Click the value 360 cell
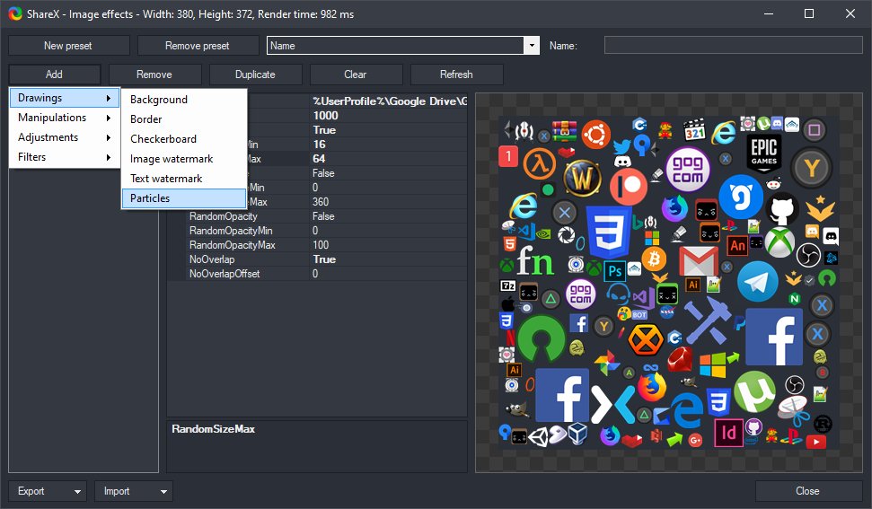Screen dimensions: 872x509 point(388,202)
